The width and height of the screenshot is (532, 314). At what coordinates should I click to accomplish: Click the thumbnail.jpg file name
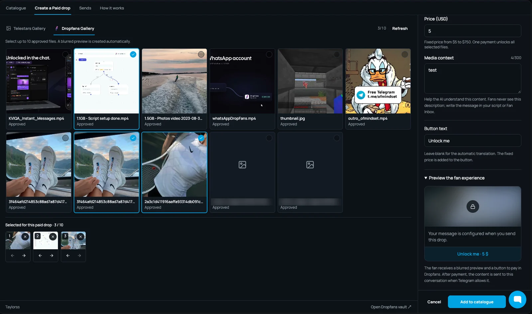click(x=293, y=118)
